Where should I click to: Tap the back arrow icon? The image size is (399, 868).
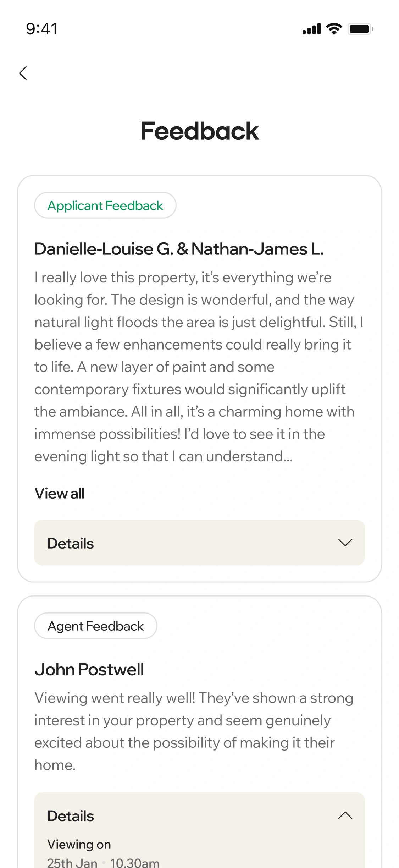23,73
